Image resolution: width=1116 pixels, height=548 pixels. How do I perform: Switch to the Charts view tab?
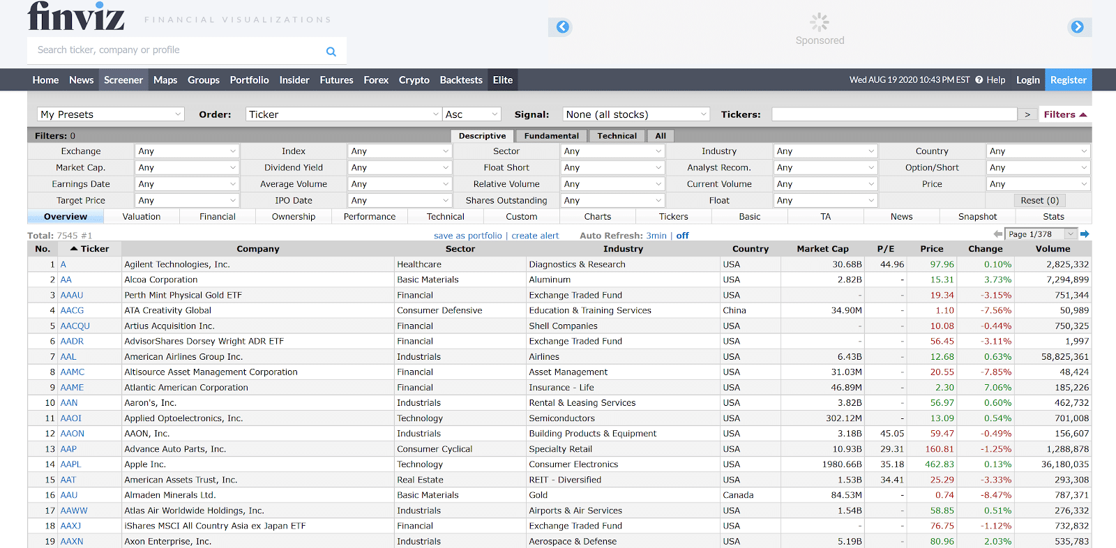click(x=598, y=217)
